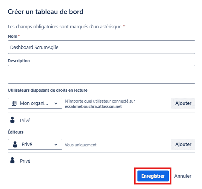Viewport: 202px width, 189px height.
Task: Click the person icon in Éditeurs dropdown
Action: point(15,144)
